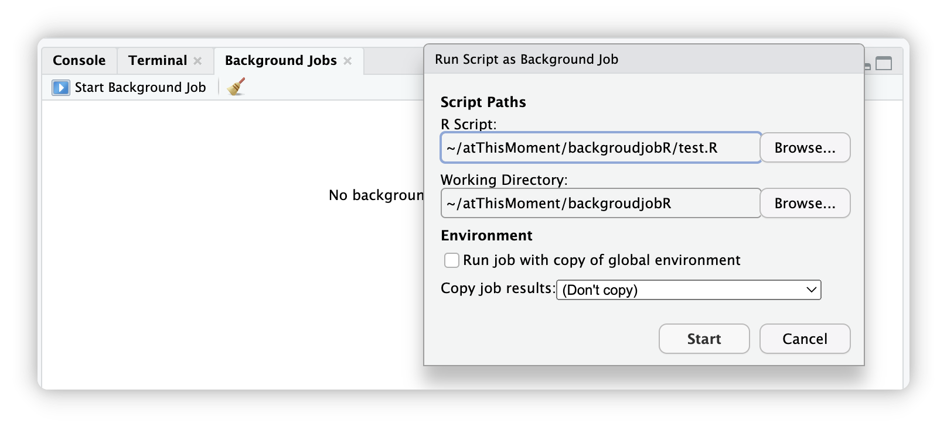Click the blue Start Background Job play icon
The width and height of the screenshot is (947, 427).
coord(61,88)
